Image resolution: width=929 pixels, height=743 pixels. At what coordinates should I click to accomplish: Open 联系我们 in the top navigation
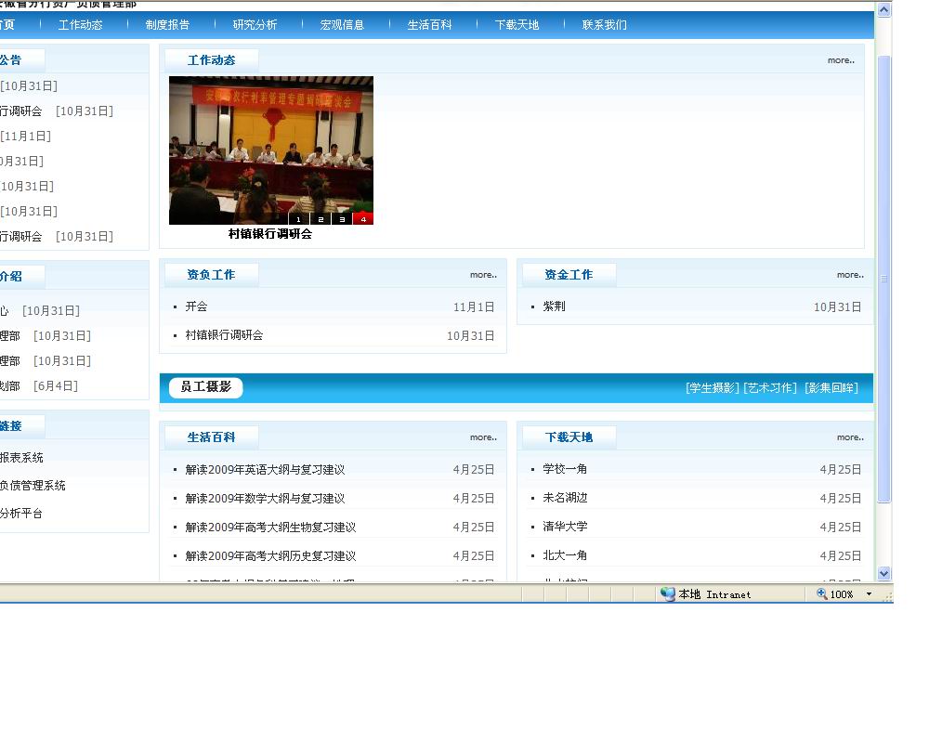pyautogui.click(x=604, y=25)
